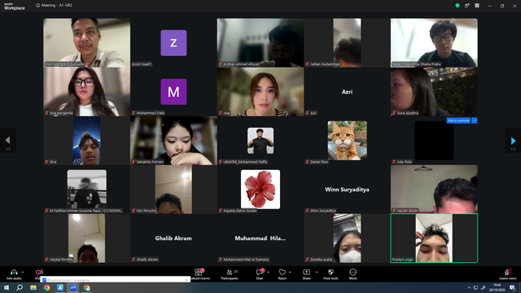Click Ask to unmute on Ade Rizki
Viewport: 521px width, 293px height.
(x=458, y=120)
